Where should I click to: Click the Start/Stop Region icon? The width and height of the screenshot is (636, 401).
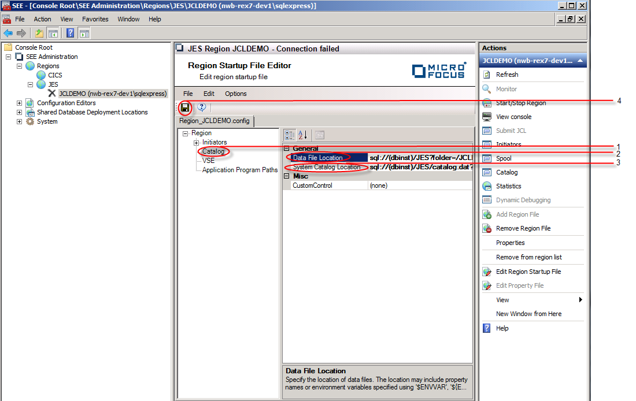click(487, 103)
